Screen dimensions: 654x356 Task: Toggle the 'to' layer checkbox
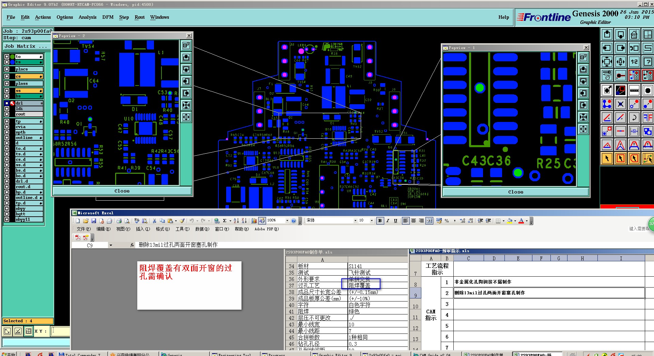point(6,57)
